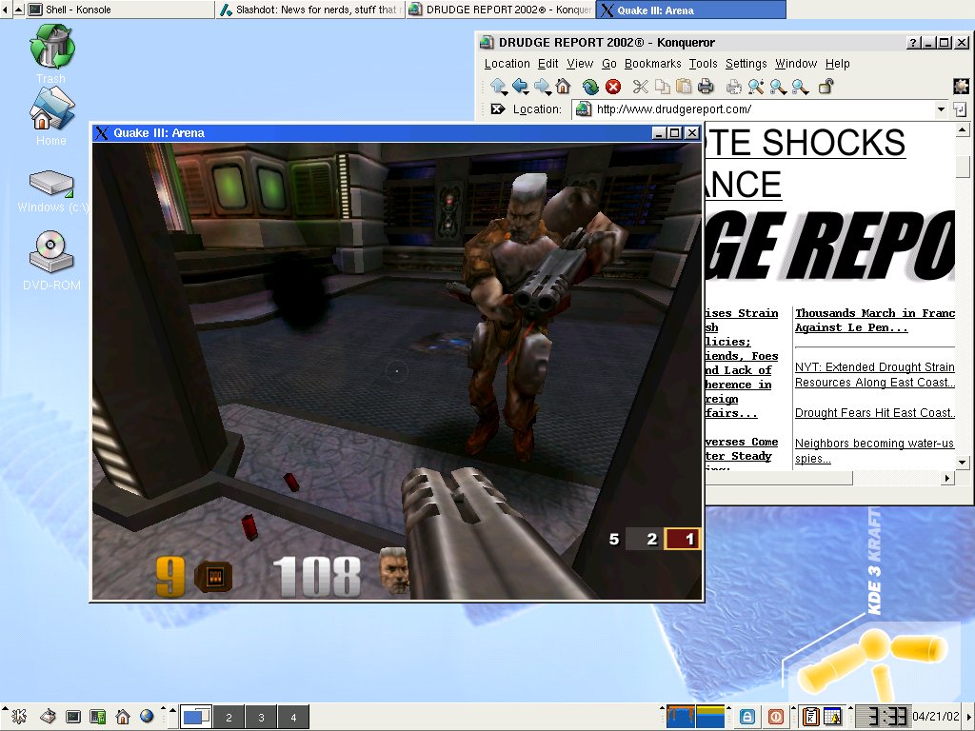Image resolution: width=975 pixels, height=731 pixels.
Task: Click the Paste clipboard icon in Konqueror
Action: coord(684,87)
